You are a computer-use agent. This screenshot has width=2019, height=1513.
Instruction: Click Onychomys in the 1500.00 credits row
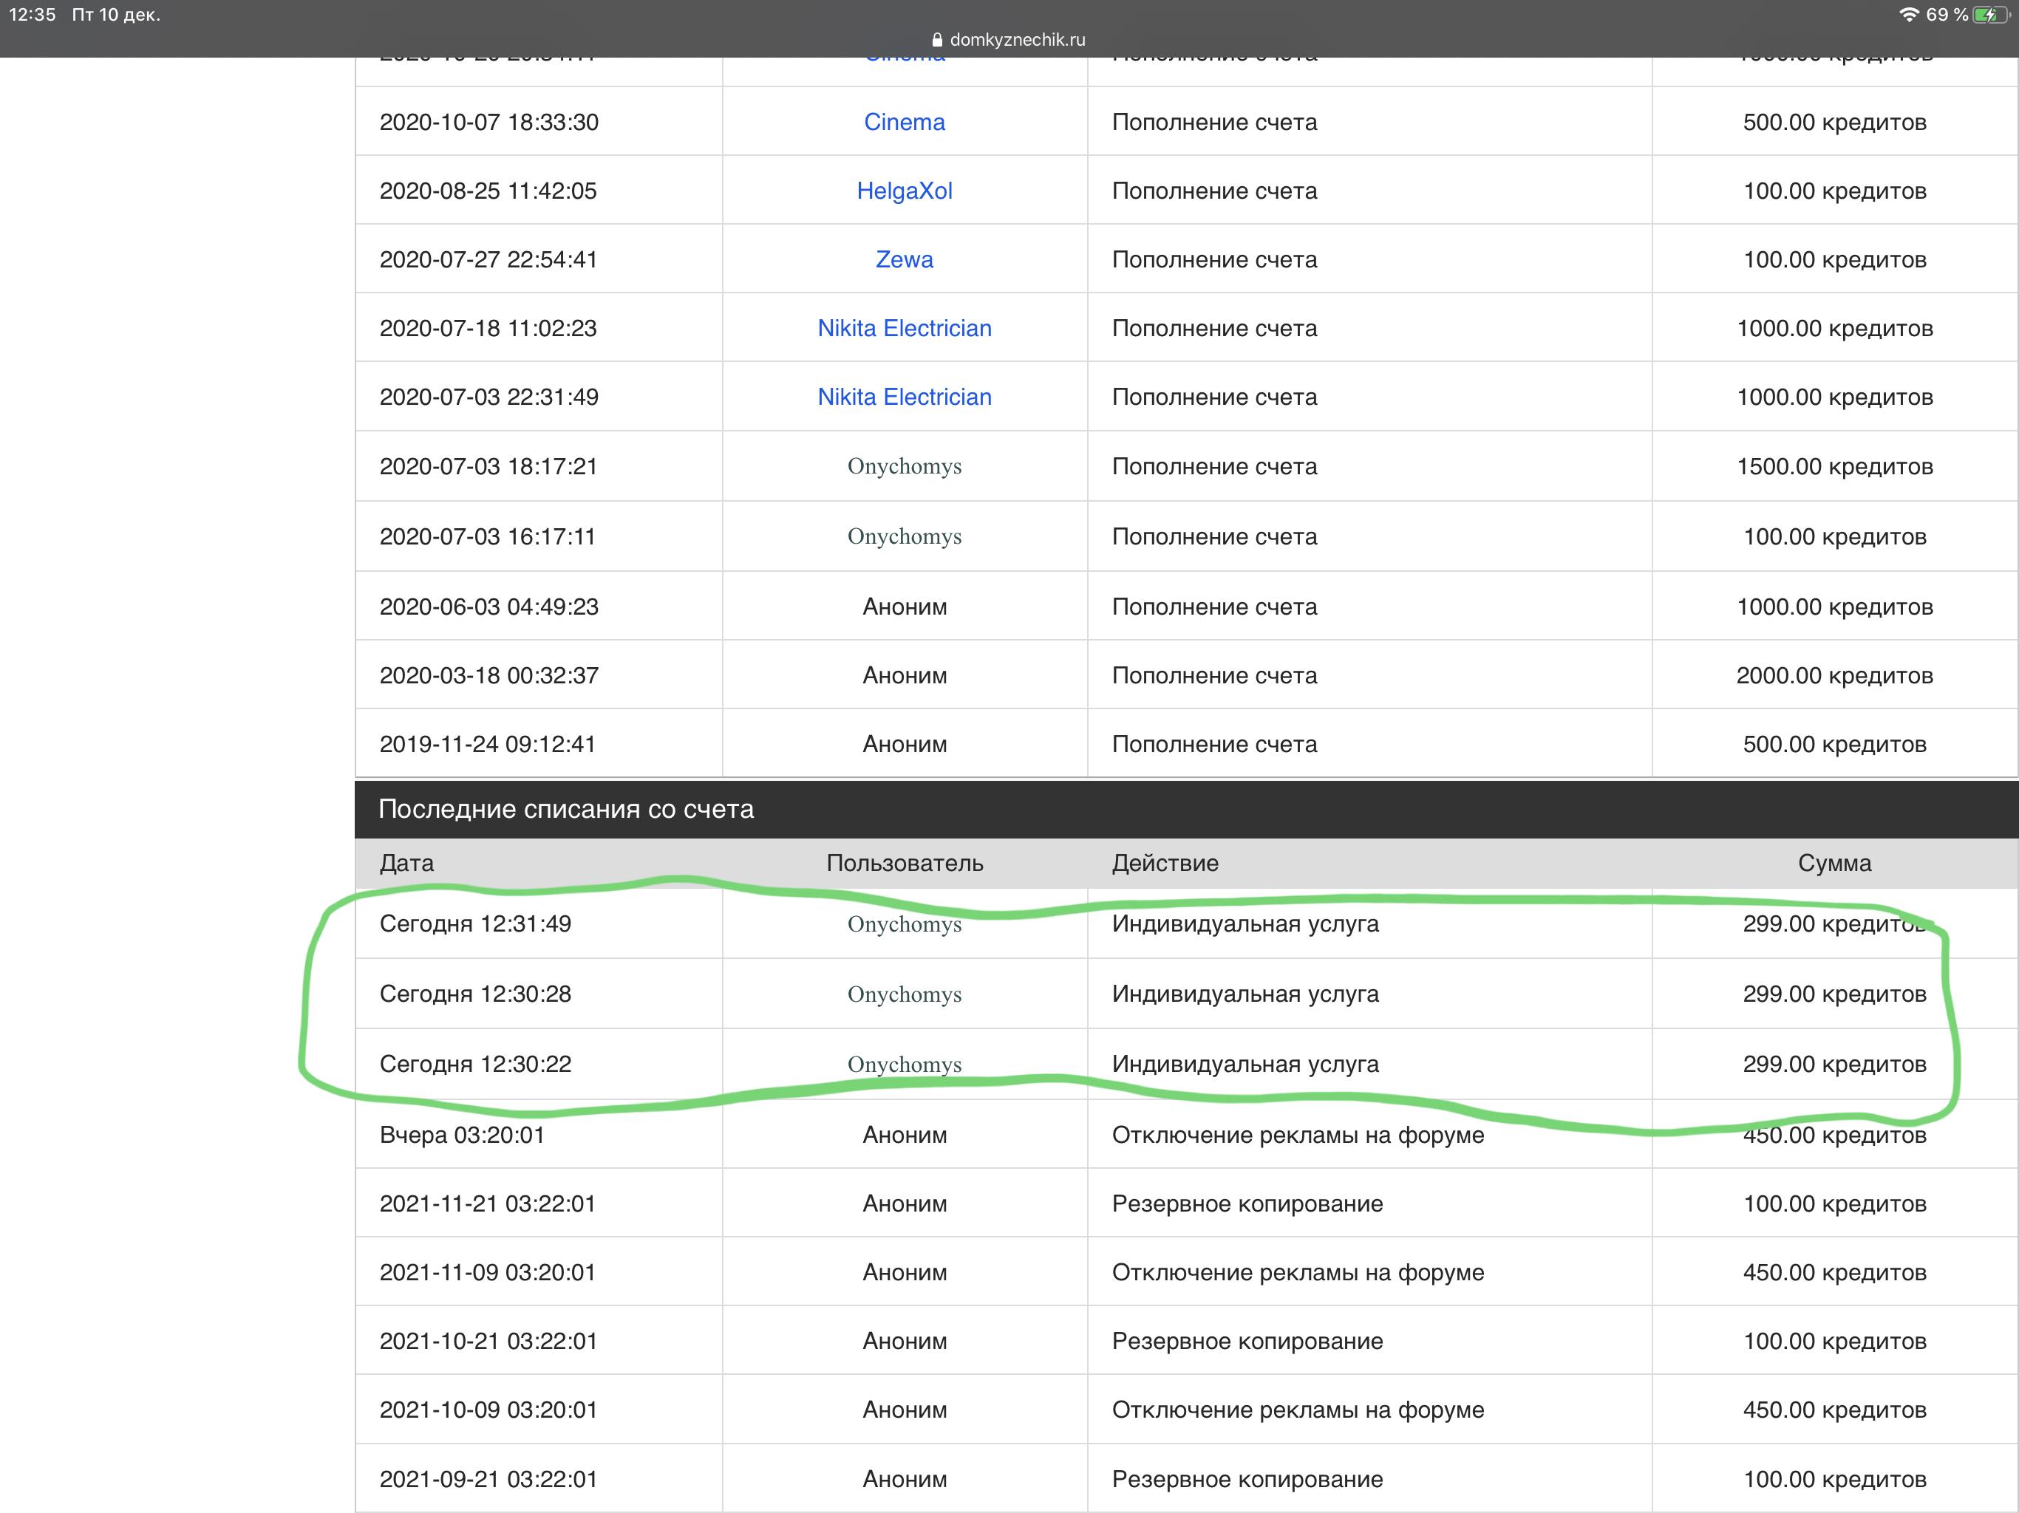click(x=904, y=466)
